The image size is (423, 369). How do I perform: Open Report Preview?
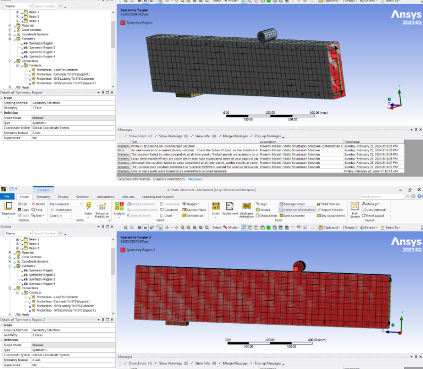(330, 210)
